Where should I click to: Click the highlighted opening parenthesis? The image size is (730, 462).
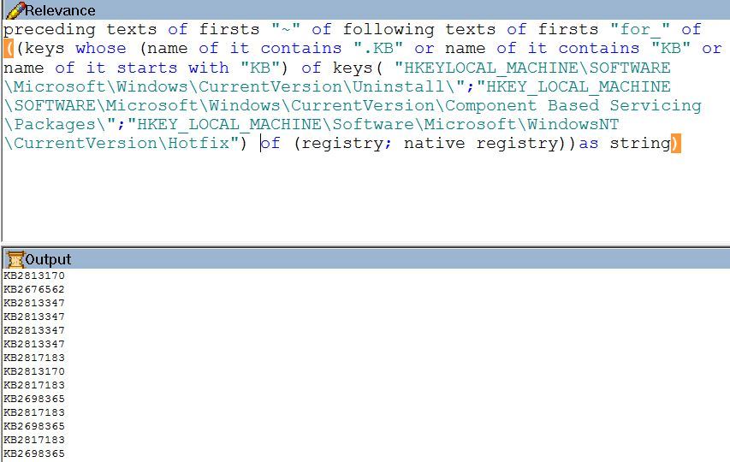(9, 49)
